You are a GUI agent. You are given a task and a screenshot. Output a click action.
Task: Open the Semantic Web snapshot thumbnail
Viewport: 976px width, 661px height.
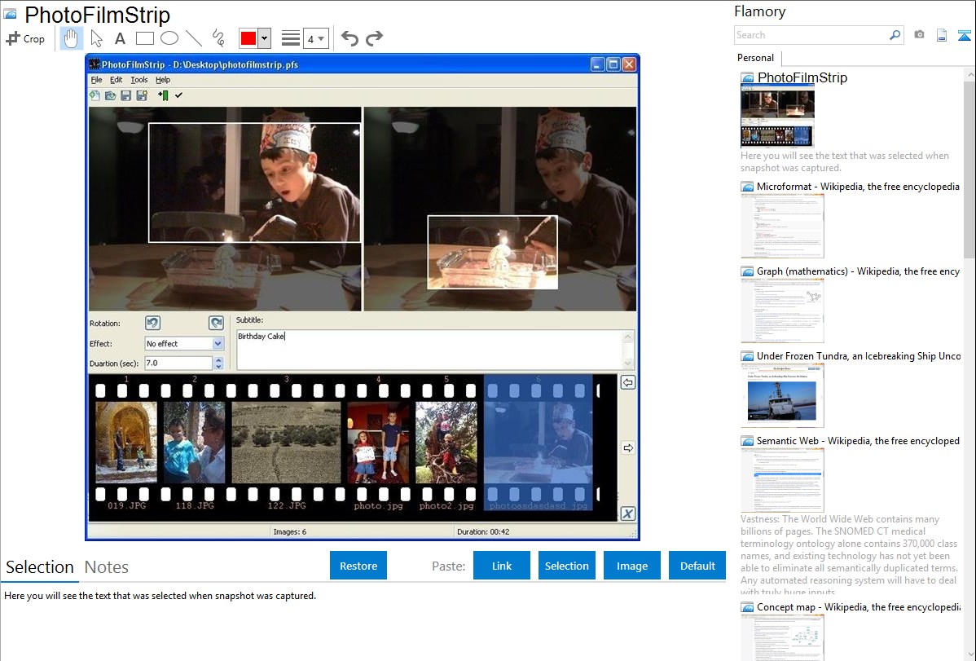(782, 480)
